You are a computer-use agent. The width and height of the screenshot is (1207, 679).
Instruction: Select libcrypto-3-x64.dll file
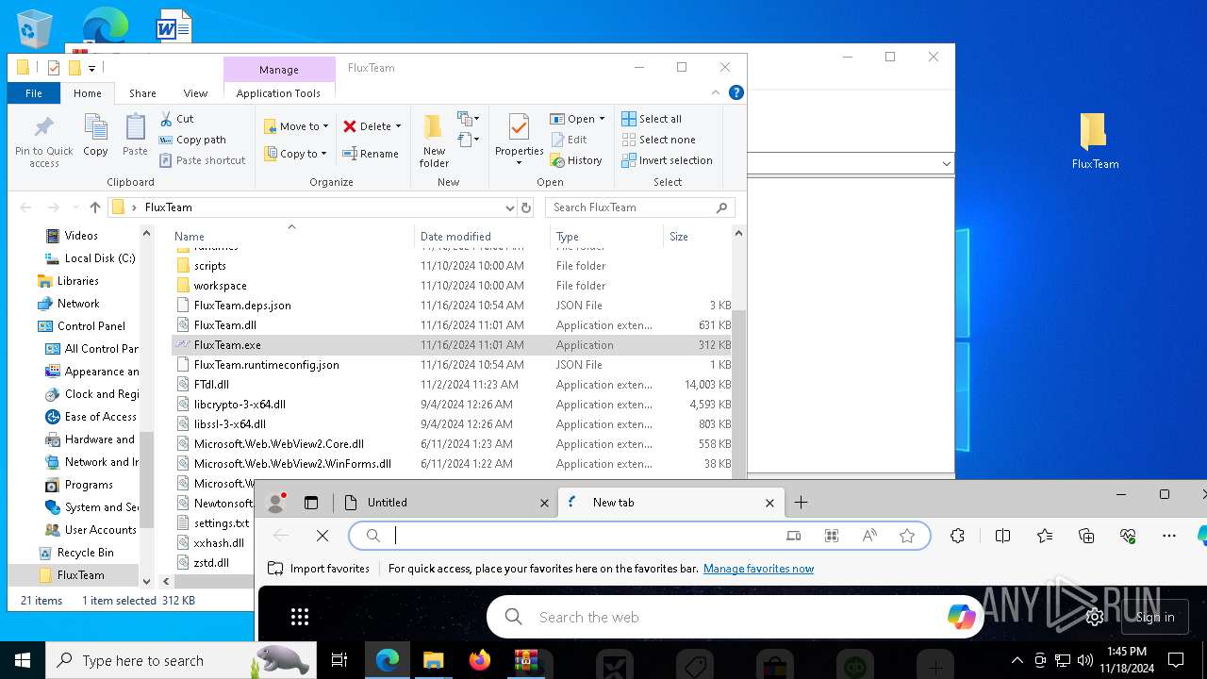240,405
